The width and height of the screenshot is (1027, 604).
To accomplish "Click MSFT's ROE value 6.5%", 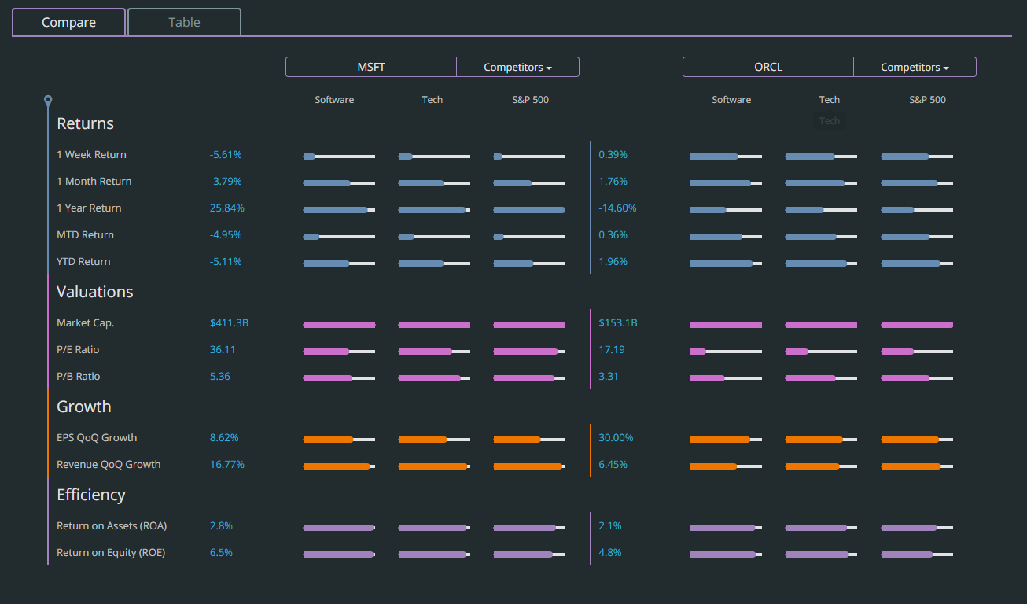I will pos(221,553).
